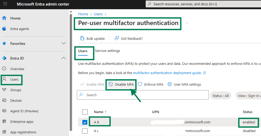
Task: Click the Entra agents icon
Action: pos(4,29)
